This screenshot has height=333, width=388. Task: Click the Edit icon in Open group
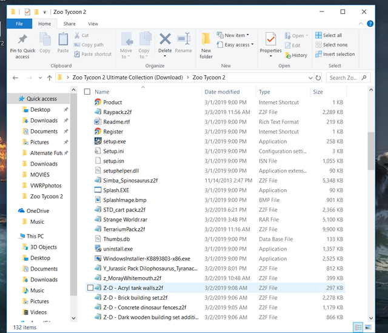click(x=288, y=45)
